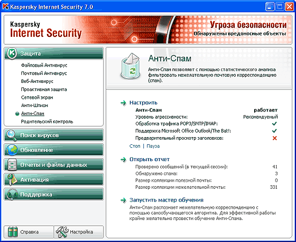This screenshot has width=296, height=242.
Task: Click the books icon beside Справка
Action: click(13, 232)
